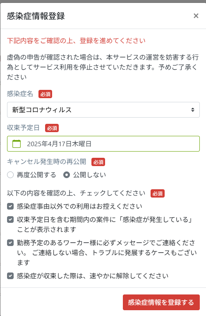Image resolution: width=206 pixels, height=316 pixels.
Task: Click the 必須 badge beside キャンセル発生時の再公開
Action: [98, 162]
